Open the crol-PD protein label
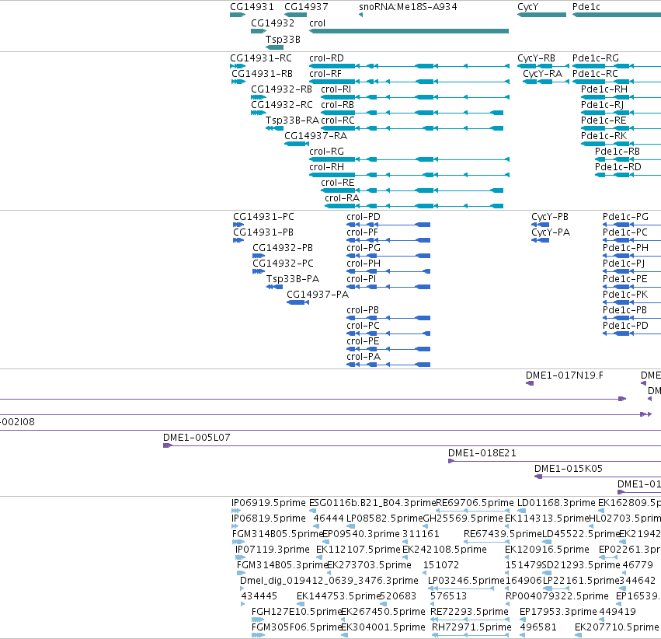The height and width of the screenshot is (639, 661). 363,216
